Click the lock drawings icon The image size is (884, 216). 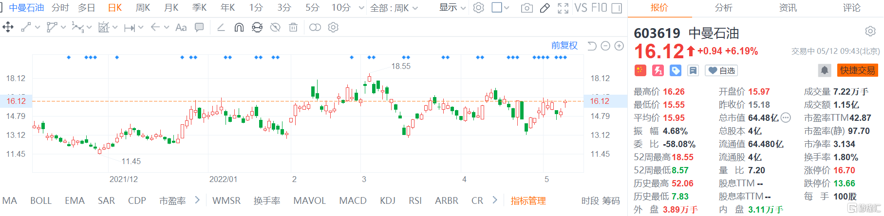pos(257,28)
